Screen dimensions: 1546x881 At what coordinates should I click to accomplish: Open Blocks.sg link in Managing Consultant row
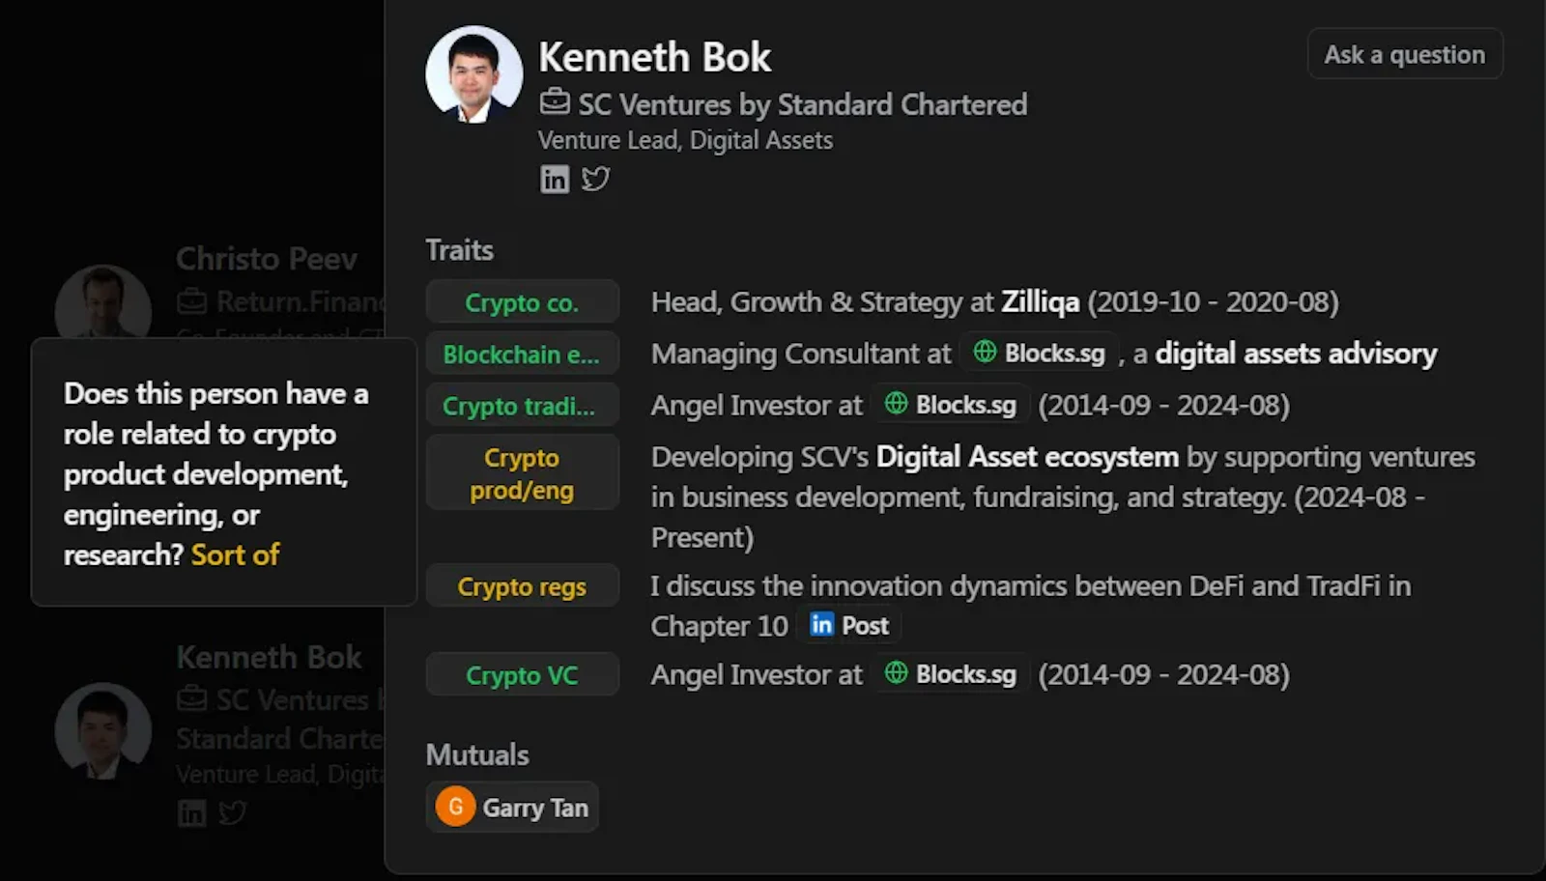1041,354
